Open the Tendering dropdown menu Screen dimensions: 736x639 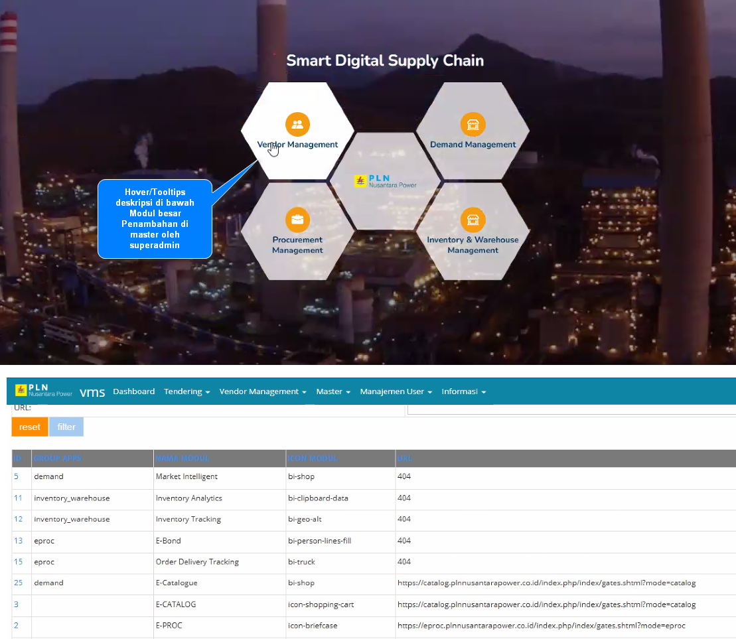(186, 391)
